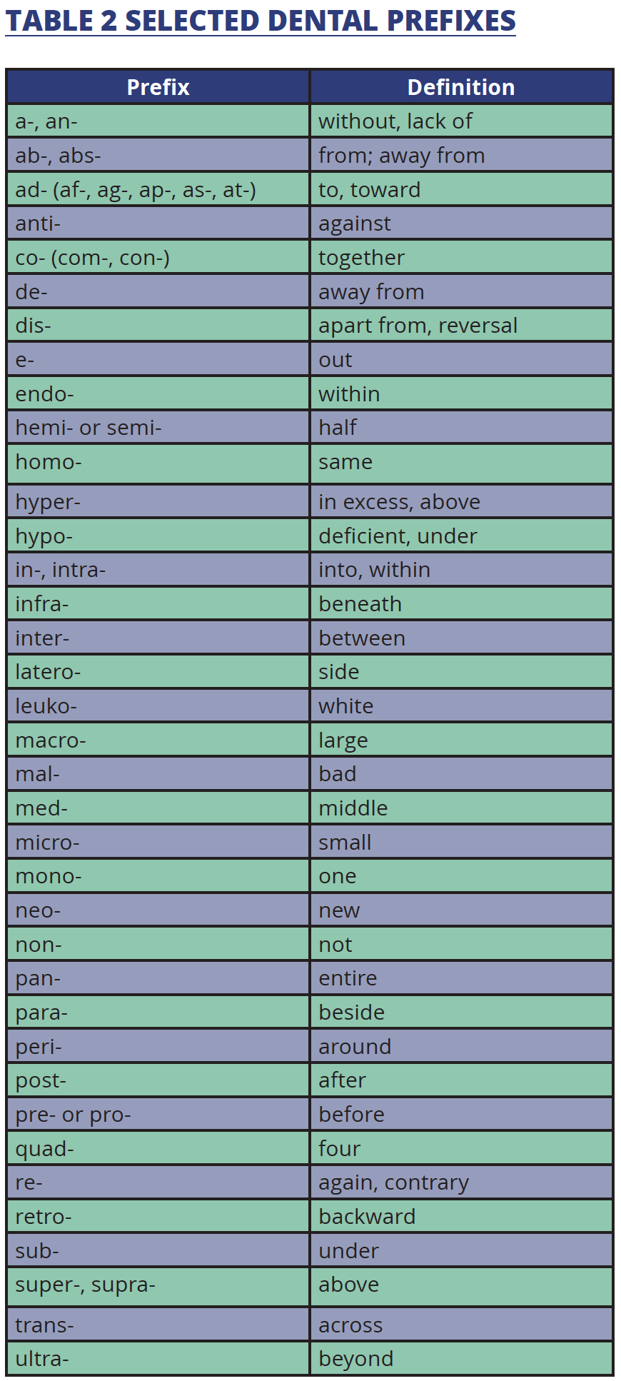This screenshot has width=621, height=1381.
Task: Click the 'again, contrary' definition cell
Action: [x=461, y=1182]
